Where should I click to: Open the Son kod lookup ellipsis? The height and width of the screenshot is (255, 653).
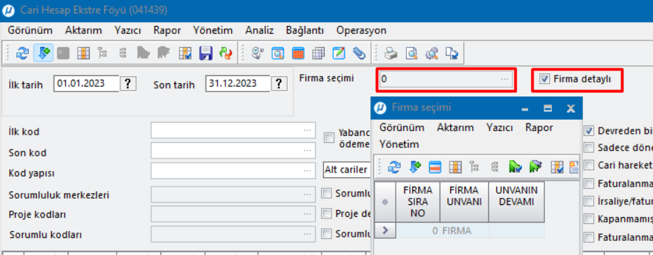coord(307,150)
